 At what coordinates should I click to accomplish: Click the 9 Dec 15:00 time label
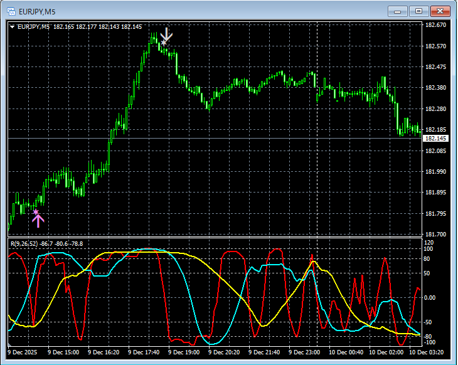63,352
